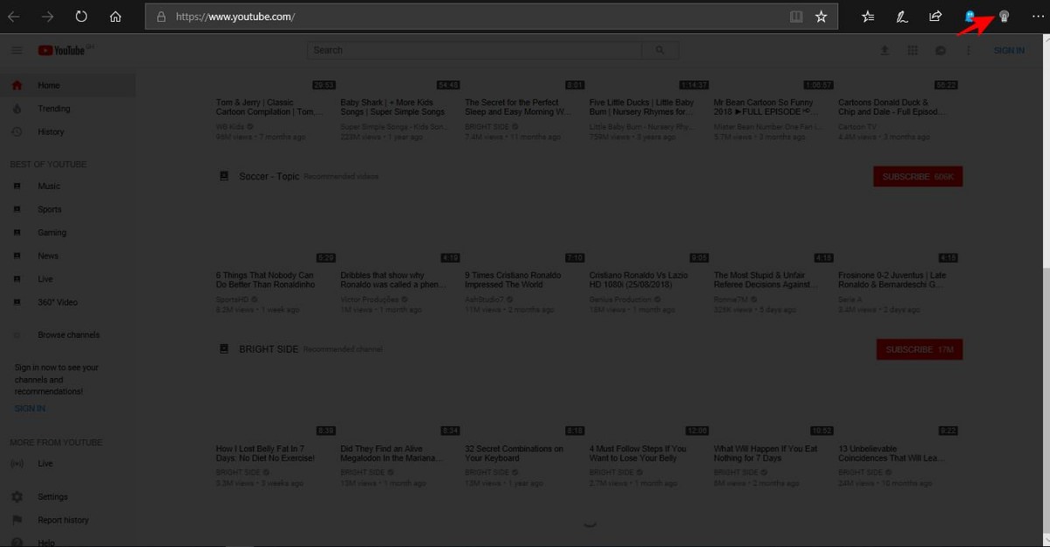Open Gaming under Best of YouTube

[67, 233]
